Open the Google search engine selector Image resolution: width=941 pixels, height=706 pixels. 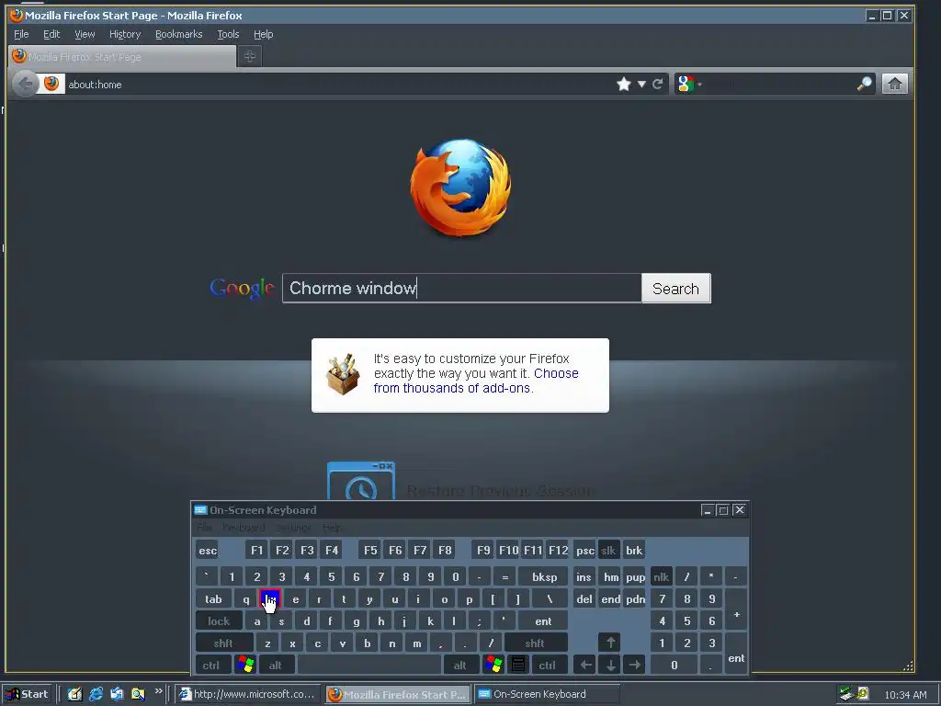click(x=689, y=84)
